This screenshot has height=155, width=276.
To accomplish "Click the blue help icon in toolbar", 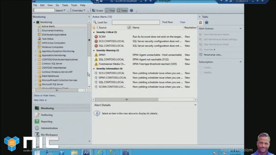I will [x=132, y=10].
